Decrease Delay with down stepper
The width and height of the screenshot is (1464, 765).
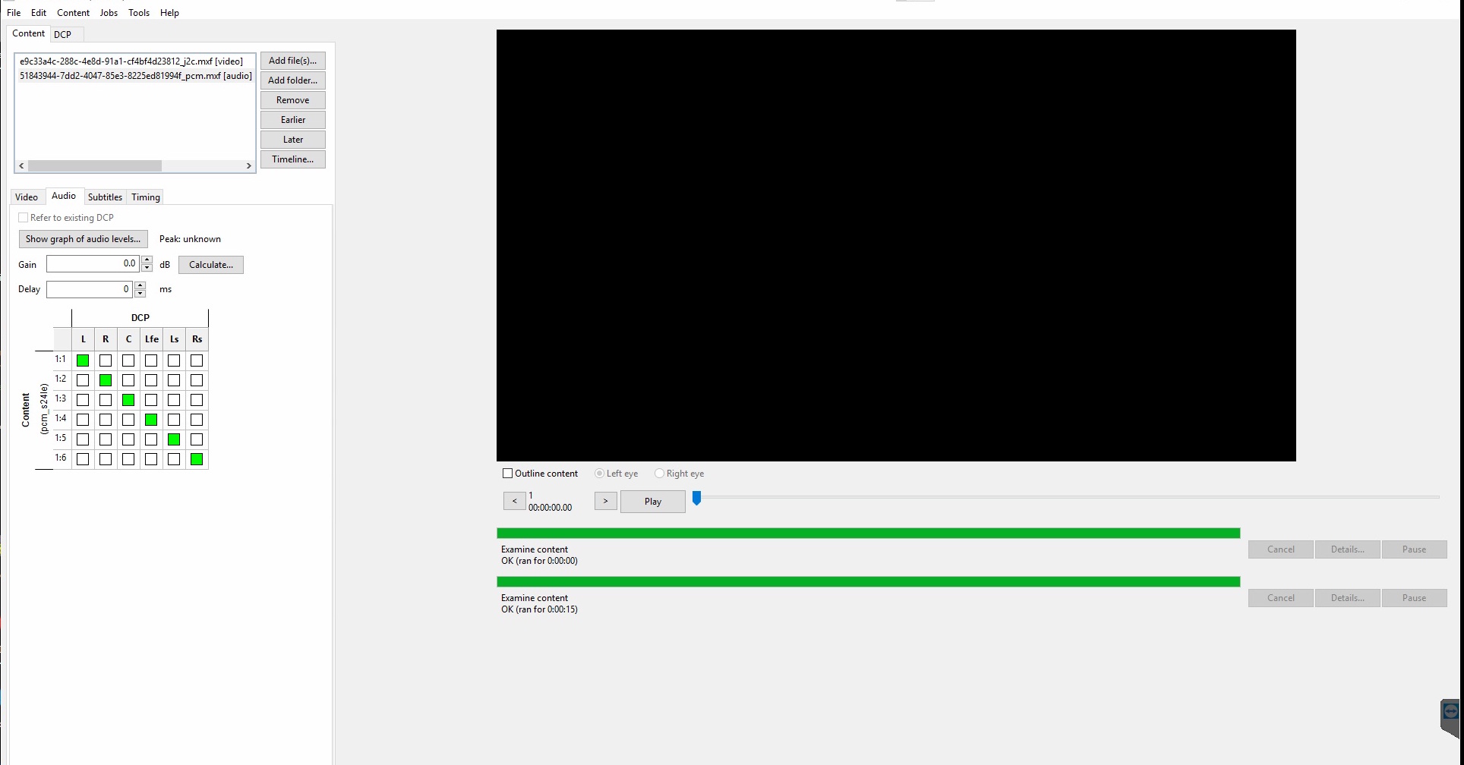[140, 294]
